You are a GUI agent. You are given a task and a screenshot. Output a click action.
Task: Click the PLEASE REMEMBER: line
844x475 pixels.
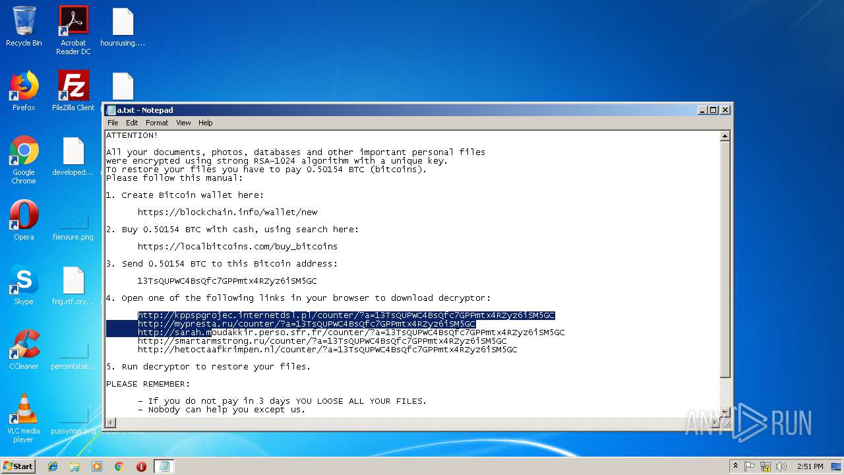tap(148, 384)
